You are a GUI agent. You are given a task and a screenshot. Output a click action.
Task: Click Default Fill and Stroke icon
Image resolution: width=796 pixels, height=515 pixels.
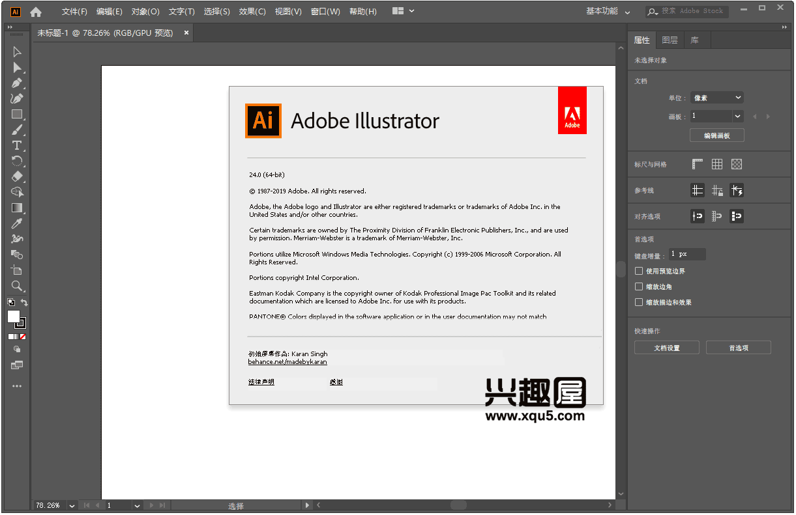pos(11,302)
